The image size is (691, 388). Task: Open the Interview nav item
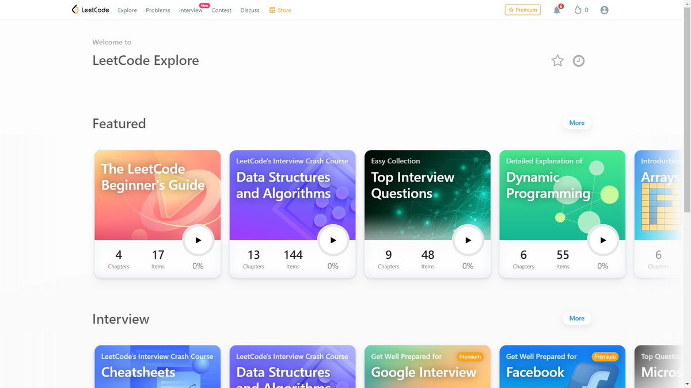click(191, 10)
